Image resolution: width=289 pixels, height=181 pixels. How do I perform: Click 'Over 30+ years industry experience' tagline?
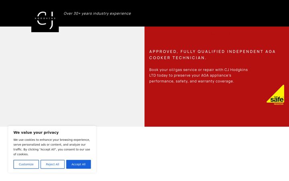tap(97, 14)
